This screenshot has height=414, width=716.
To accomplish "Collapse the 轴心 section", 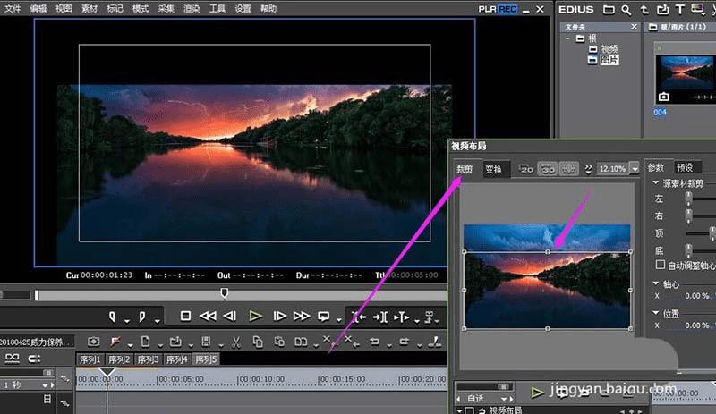I will click(x=656, y=283).
